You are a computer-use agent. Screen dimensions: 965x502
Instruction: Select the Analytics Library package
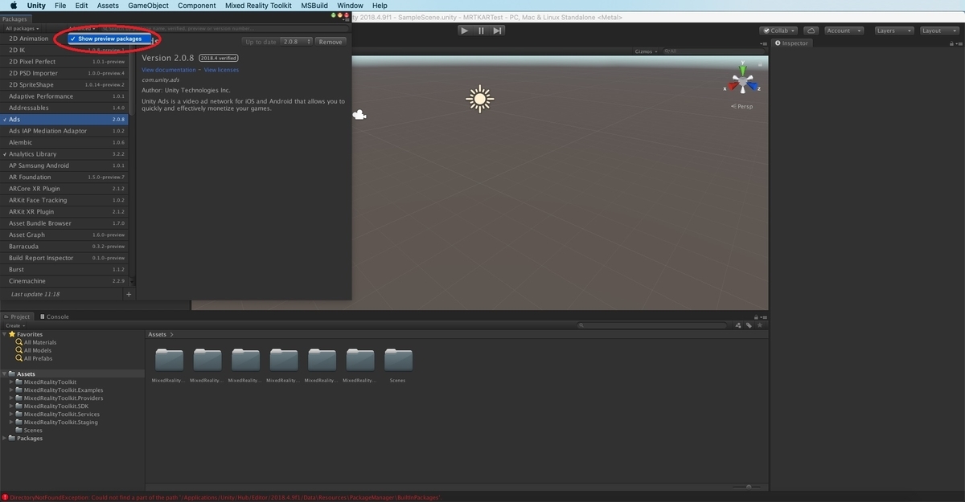tap(64, 154)
